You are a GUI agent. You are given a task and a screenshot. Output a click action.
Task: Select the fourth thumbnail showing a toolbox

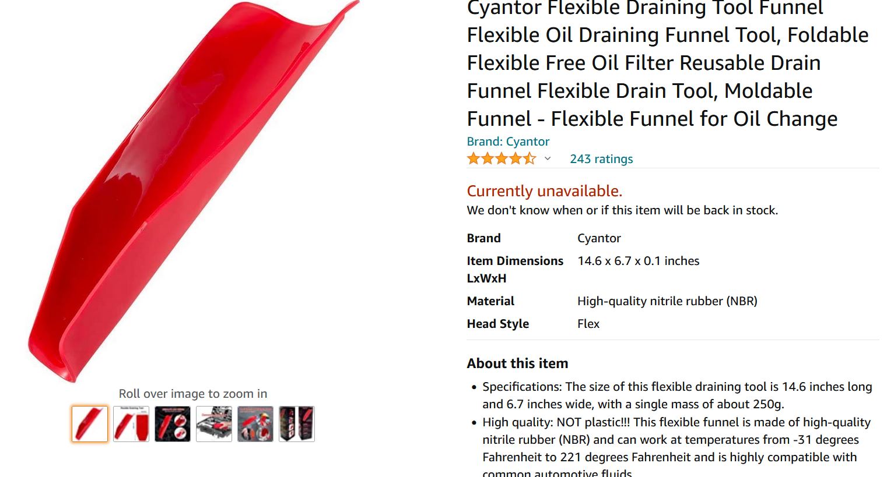coord(214,424)
